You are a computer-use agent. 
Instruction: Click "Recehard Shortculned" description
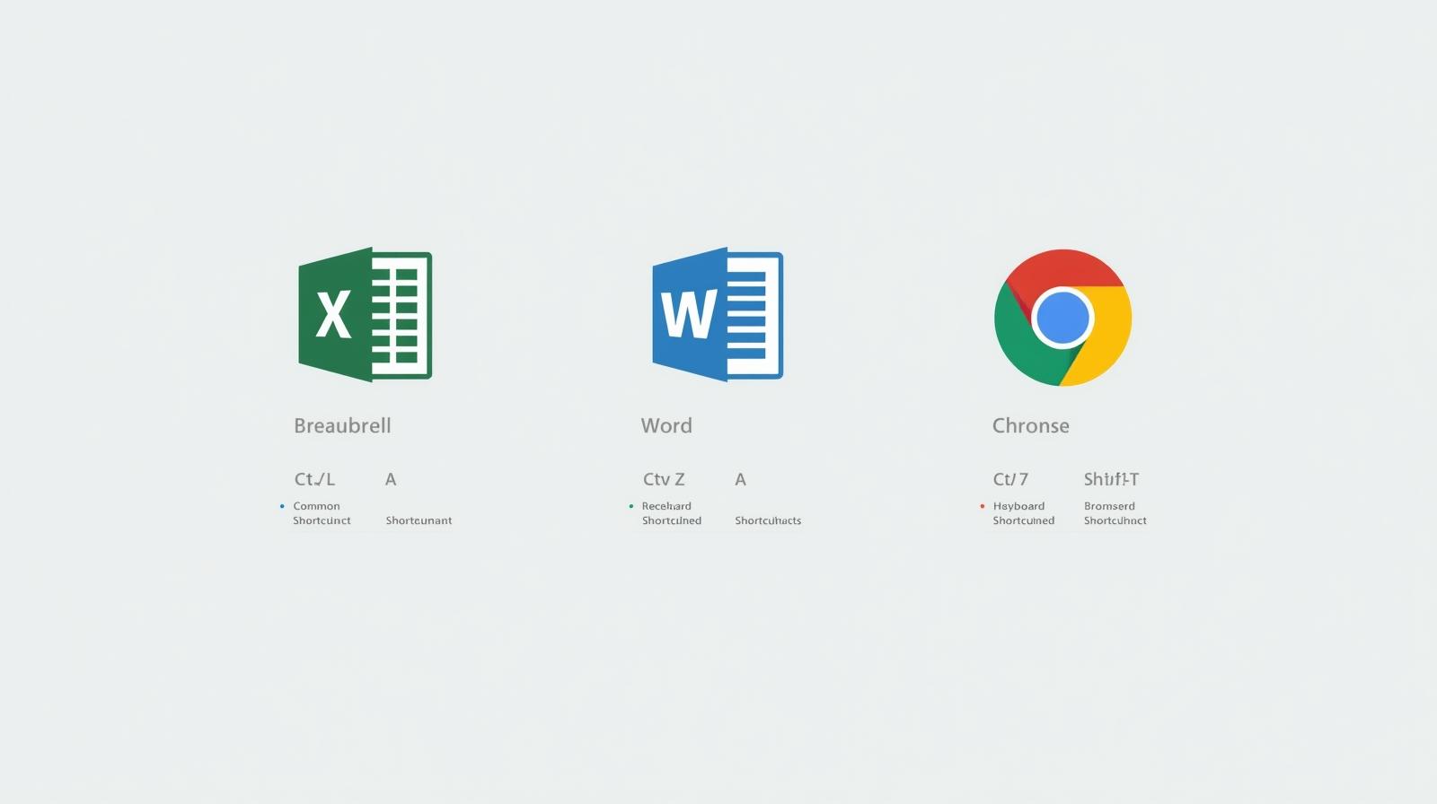pyautogui.click(x=671, y=513)
